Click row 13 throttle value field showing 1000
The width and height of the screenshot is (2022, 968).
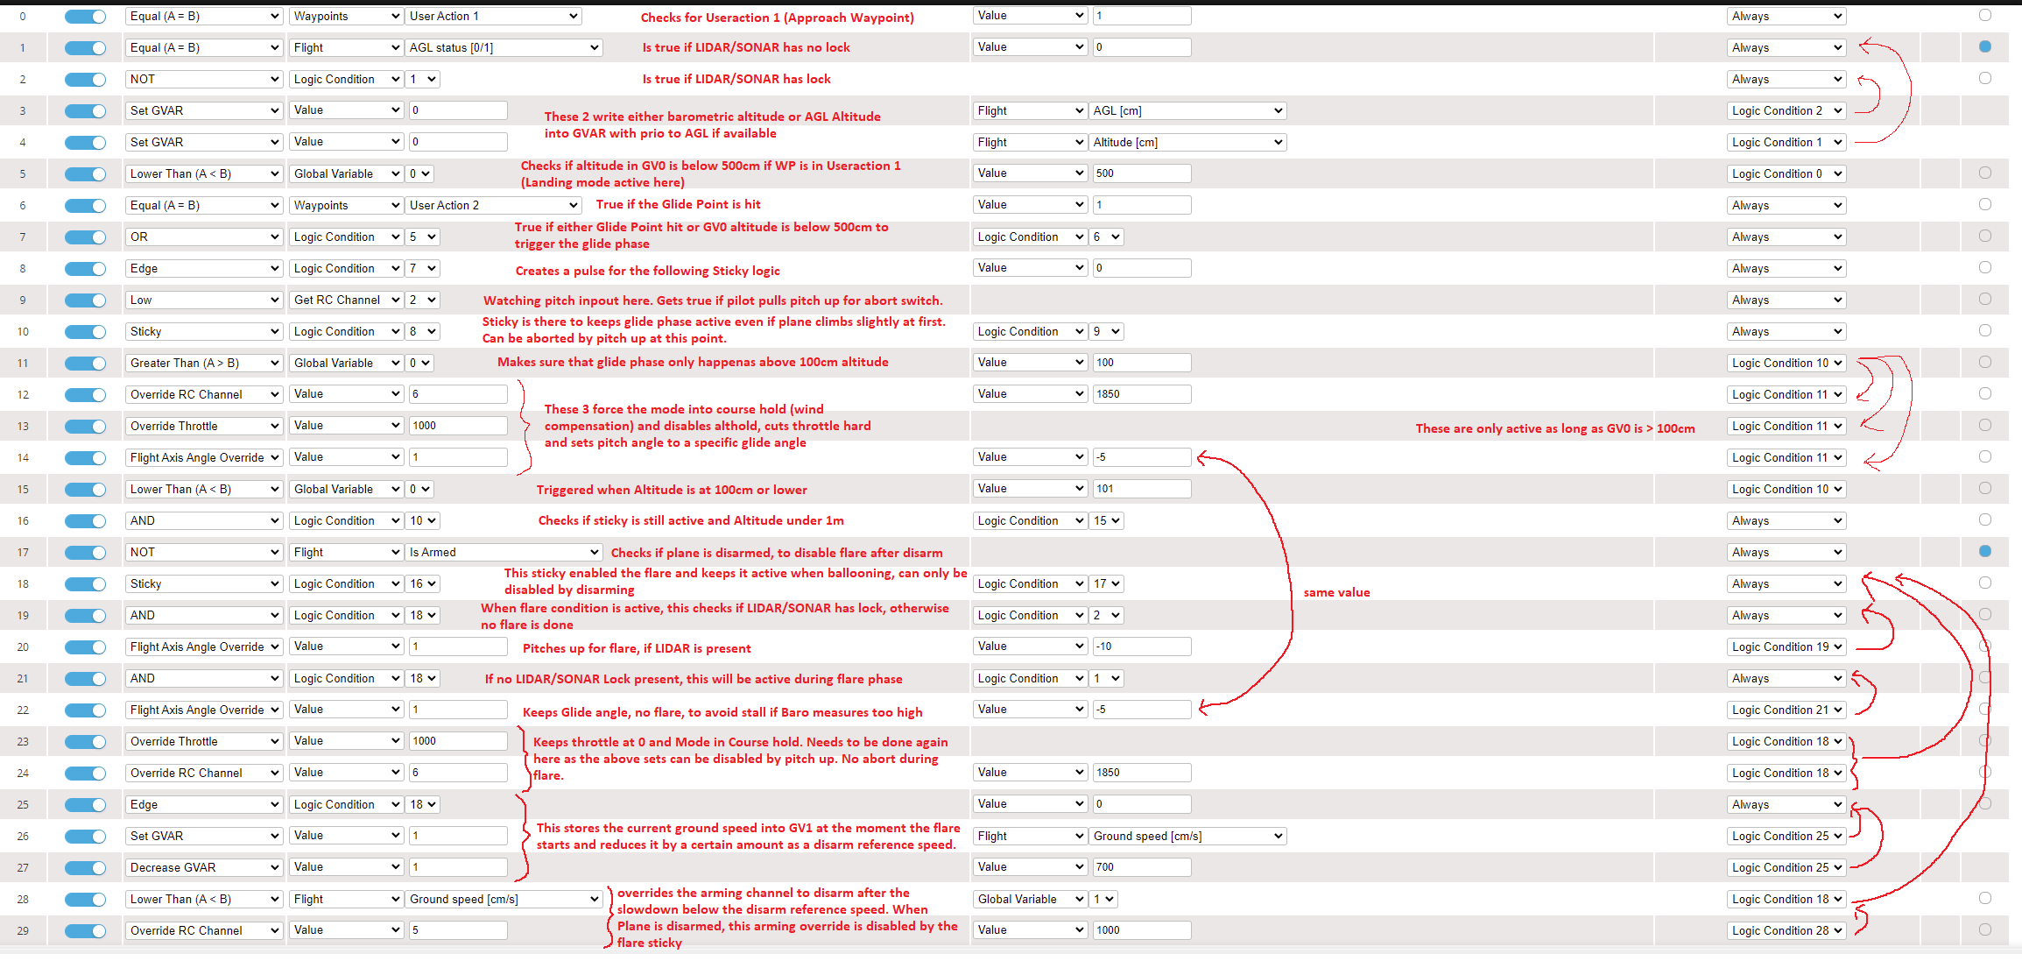[x=457, y=426]
